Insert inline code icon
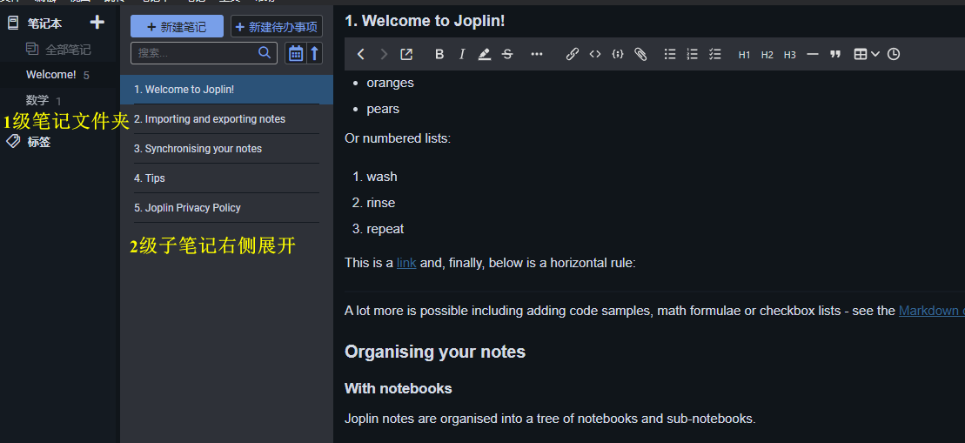 [x=595, y=54]
